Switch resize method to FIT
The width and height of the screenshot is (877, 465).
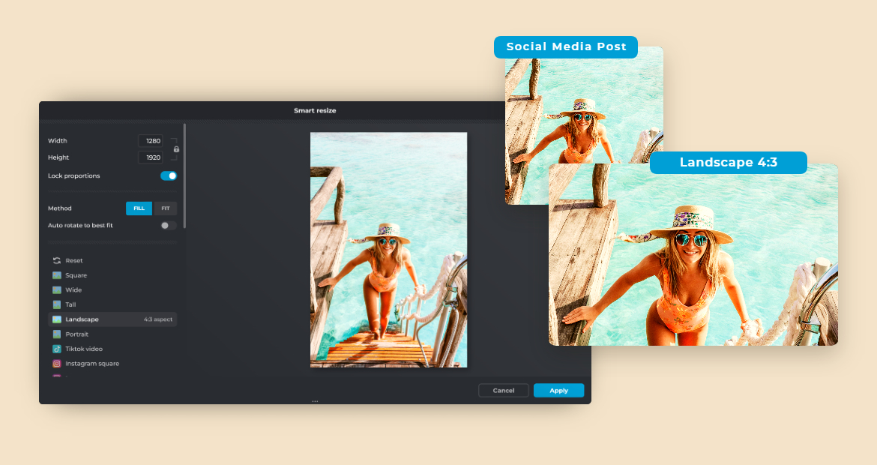click(165, 208)
